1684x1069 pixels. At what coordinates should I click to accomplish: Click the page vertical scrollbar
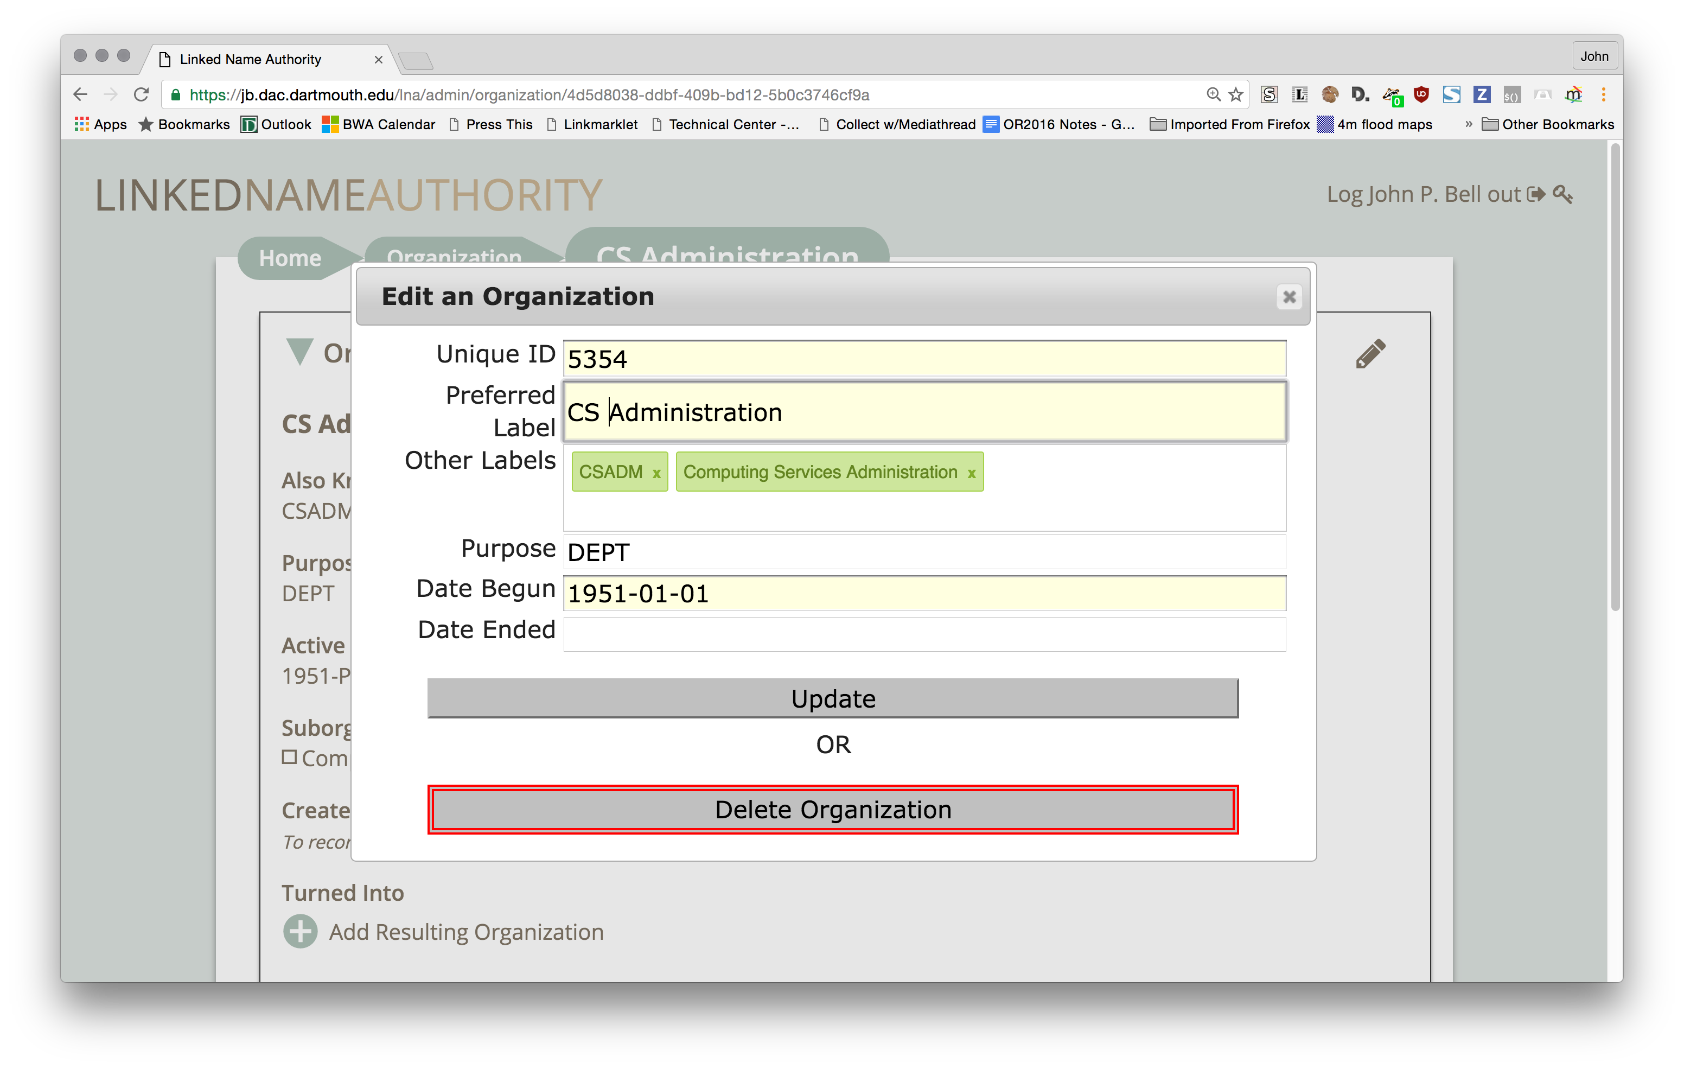[1615, 378]
